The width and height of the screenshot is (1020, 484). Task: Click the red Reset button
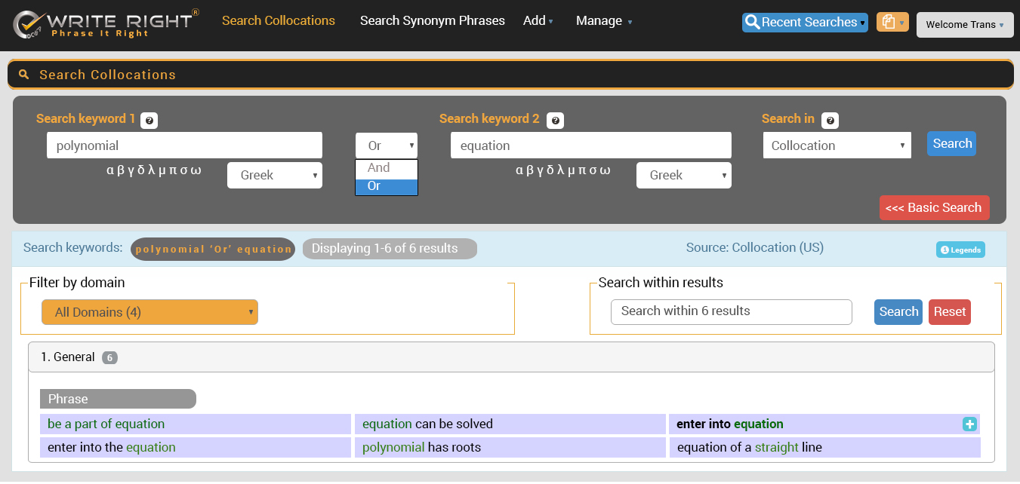(949, 312)
